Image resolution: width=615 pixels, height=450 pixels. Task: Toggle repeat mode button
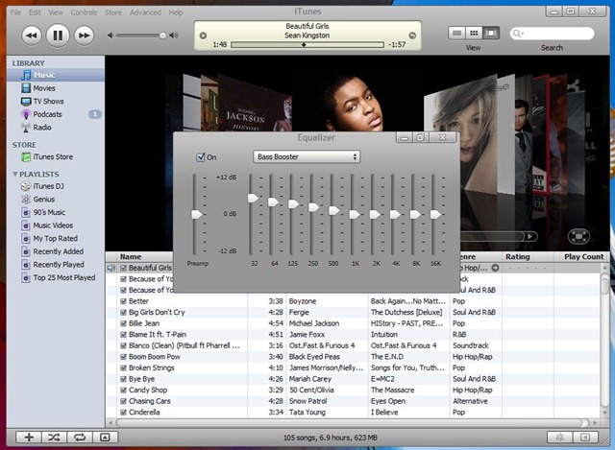tap(80, 438)
